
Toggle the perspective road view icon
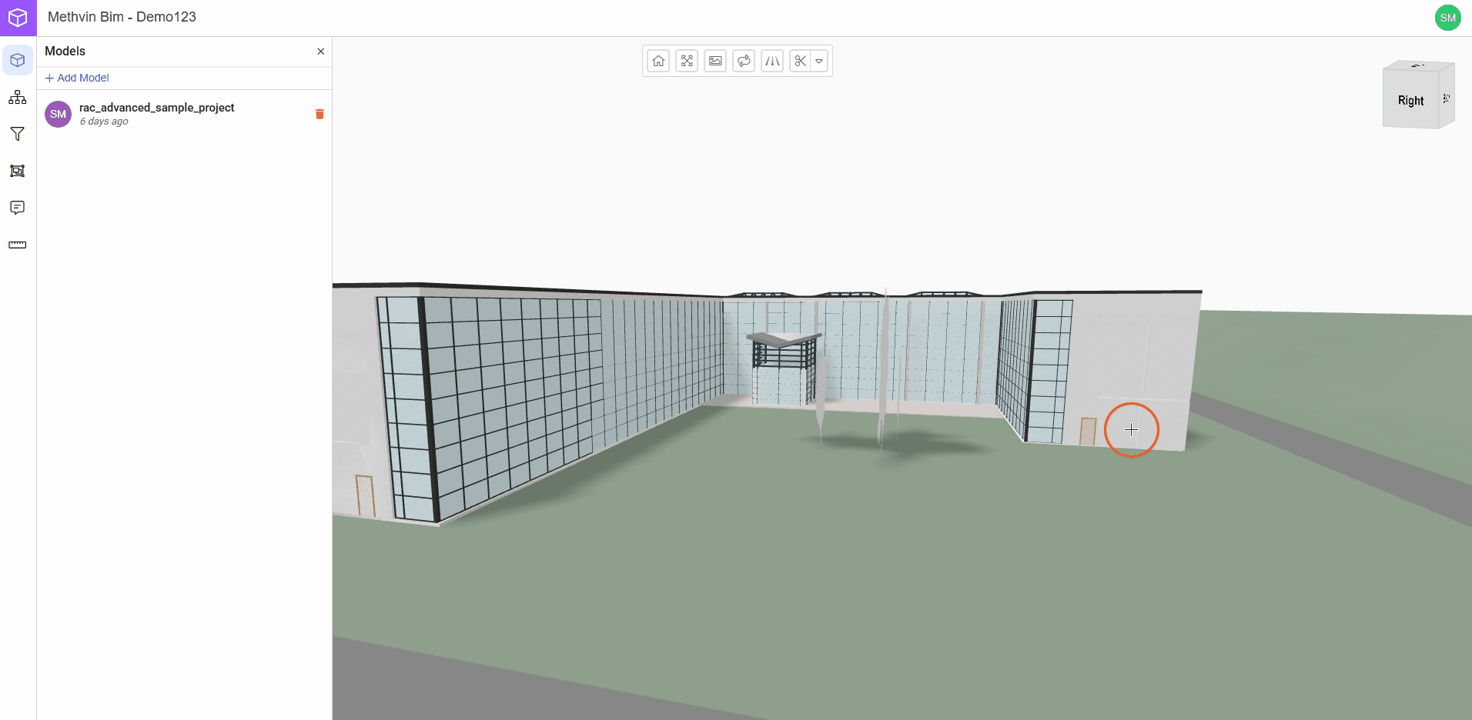pos(772,61)
